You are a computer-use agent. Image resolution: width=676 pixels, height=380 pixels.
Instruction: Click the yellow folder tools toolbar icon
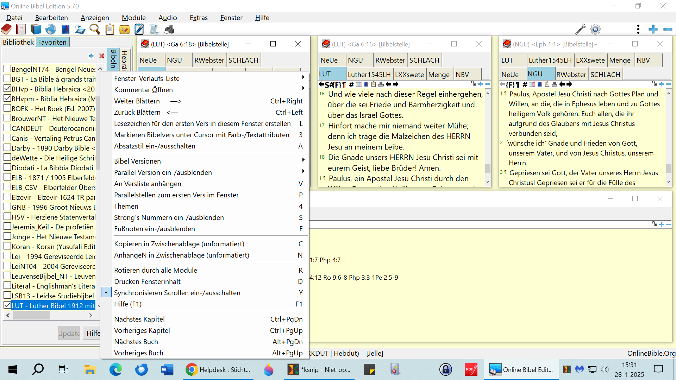[125, 30]
